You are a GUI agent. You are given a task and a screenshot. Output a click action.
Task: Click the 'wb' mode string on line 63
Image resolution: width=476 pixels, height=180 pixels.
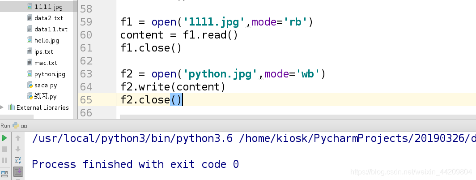[308, 74]
